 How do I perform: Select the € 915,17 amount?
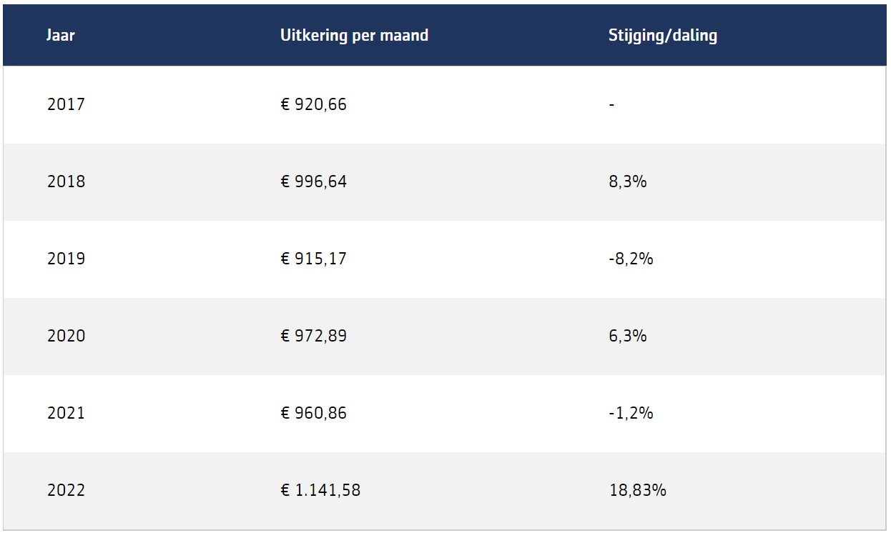(314, 259)
